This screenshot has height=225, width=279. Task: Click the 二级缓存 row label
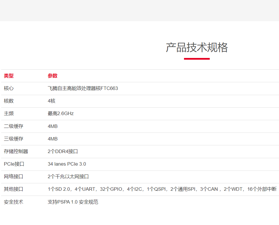13,126
